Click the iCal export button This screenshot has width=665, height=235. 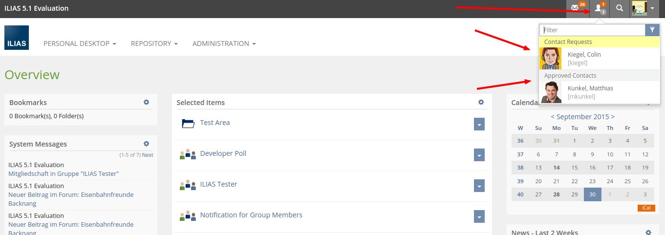(646, 208)
